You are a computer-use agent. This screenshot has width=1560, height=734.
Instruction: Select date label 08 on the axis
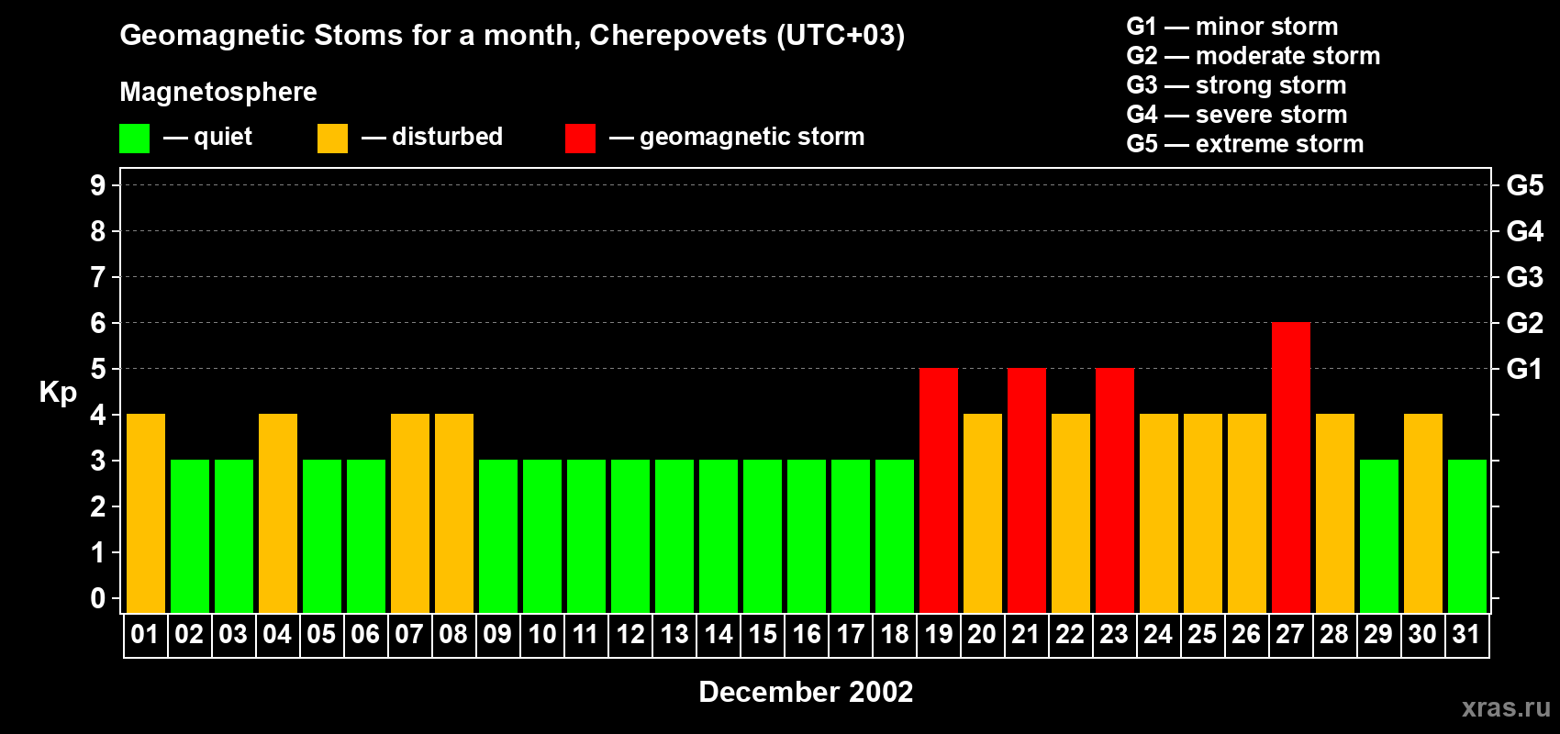coord(453,635)
